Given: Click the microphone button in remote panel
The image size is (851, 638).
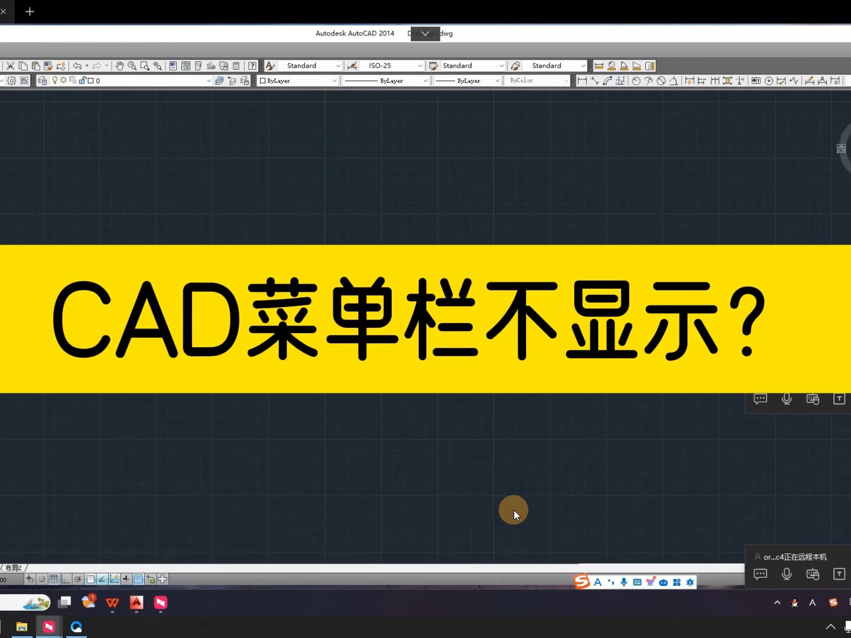Looking at the screenshot, I should [x=786, y=574].
